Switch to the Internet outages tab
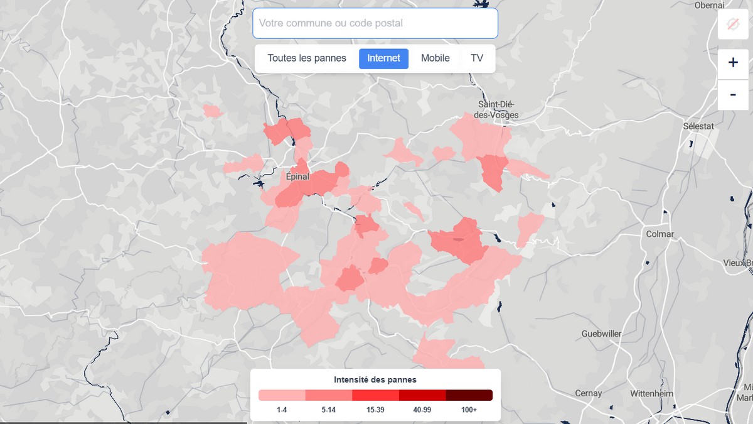 383,58
